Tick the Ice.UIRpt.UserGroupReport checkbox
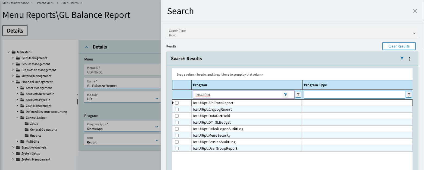 [177, 149]
